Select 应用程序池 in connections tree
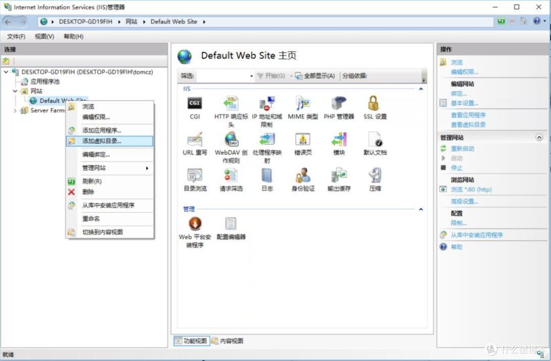The image size is (551, 361). tap(45, 82)
